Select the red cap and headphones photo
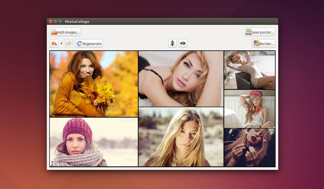This screenshot has width=324, height=189. (x=249, y=109)
